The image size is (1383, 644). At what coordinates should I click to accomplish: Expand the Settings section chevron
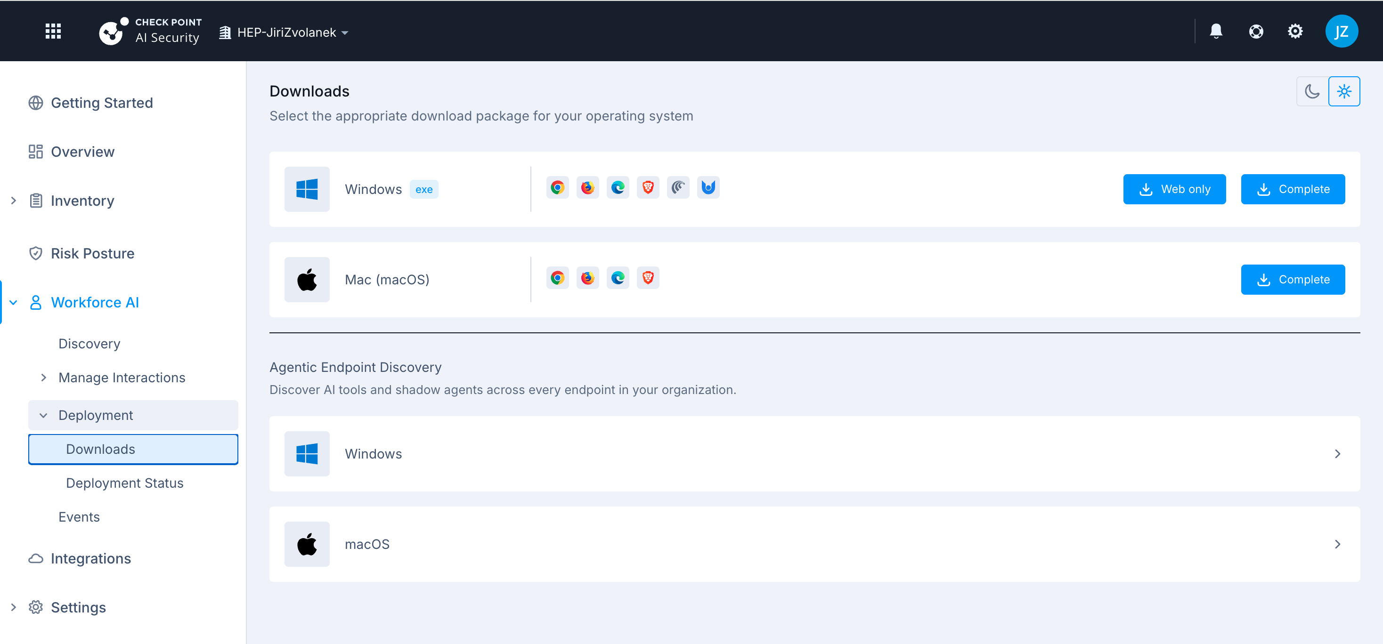coord(13,607)
